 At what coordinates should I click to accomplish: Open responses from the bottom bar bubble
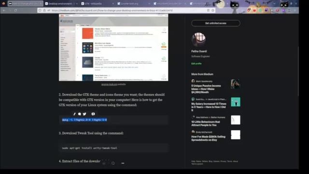(x=113, y=163)
